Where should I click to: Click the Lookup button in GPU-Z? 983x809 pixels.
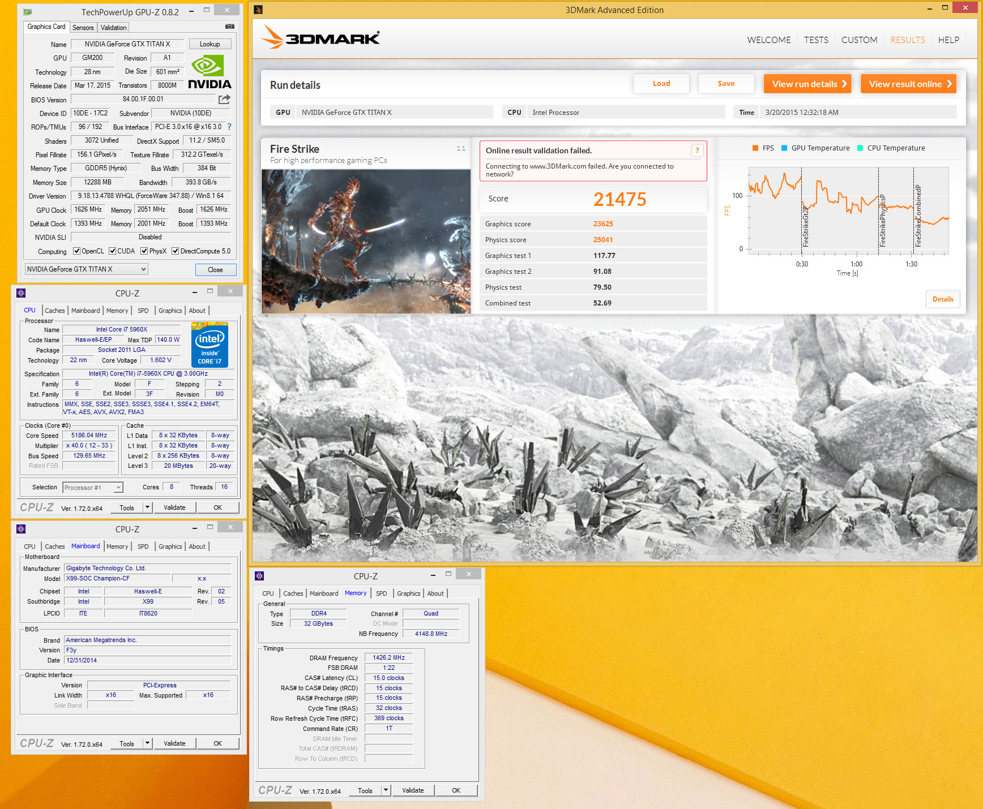point(210,44)
